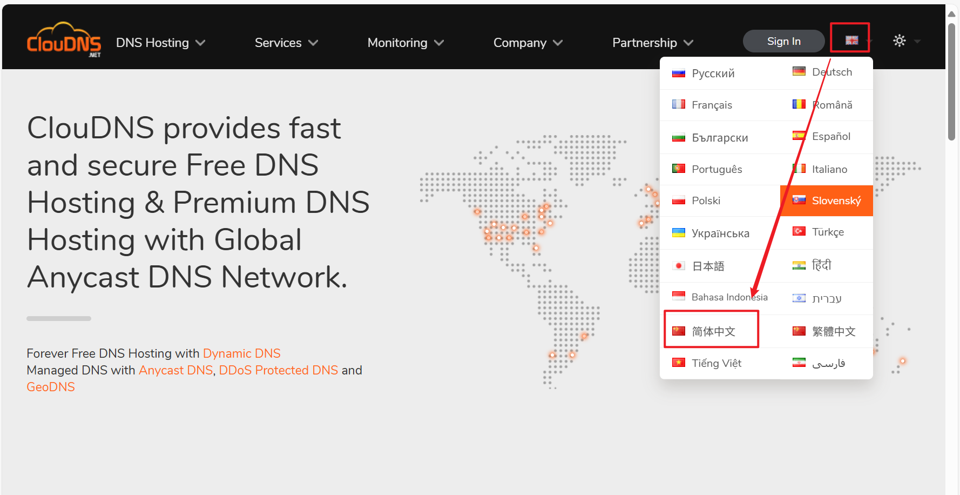Viewport: 960px width, 495px height.
Task: Open the Services menu
Action: [x=287, y=43]
